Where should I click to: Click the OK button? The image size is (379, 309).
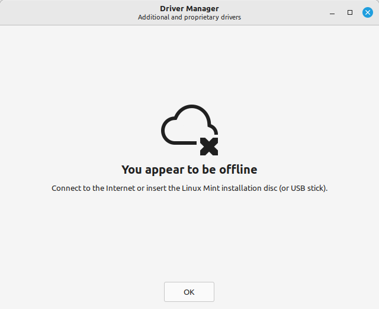(x=189, y=292)
